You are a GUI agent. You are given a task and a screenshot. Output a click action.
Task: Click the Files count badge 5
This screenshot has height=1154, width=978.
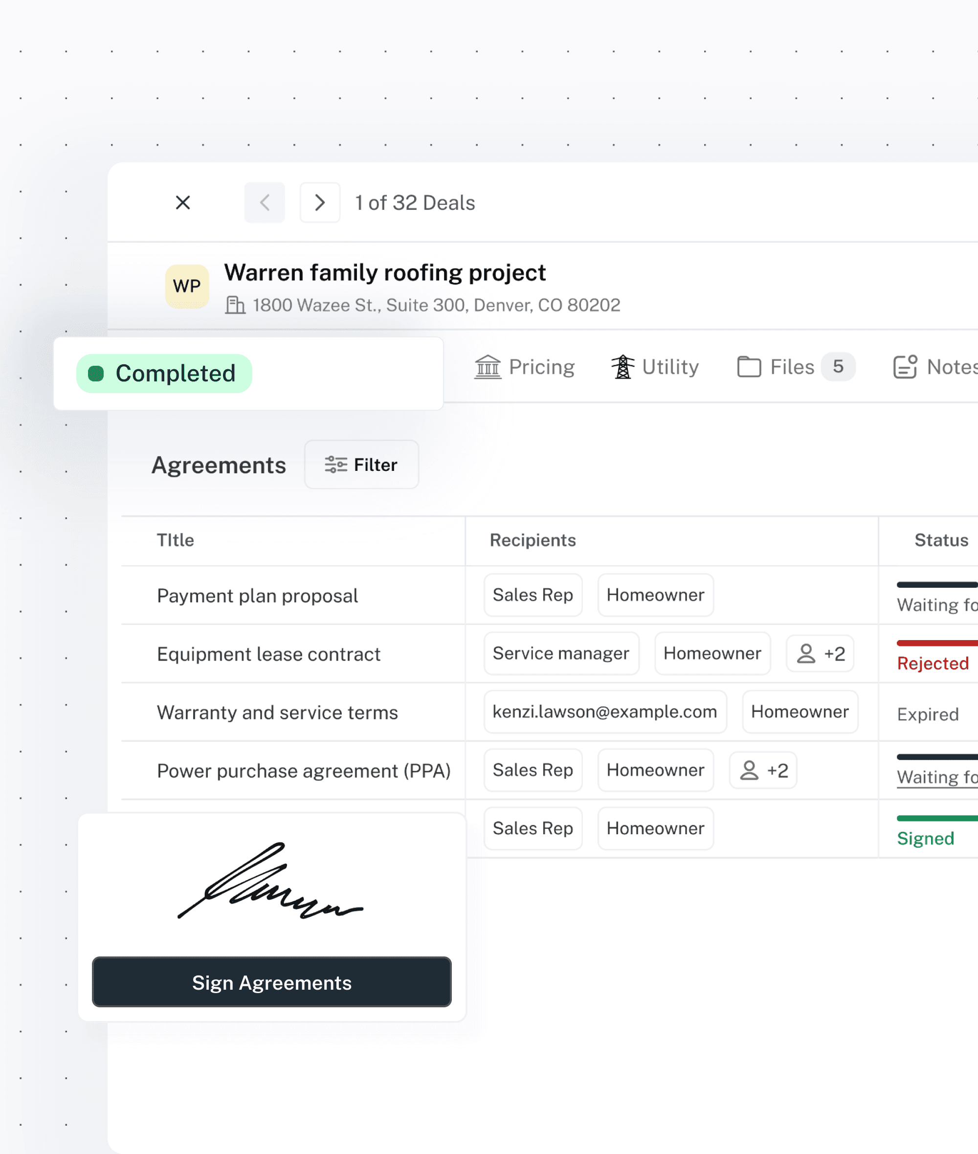pos(838,366)
